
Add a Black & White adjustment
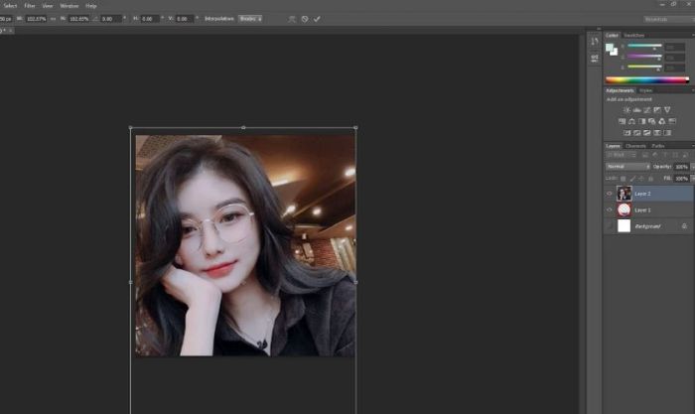pyautogui.click(x=641, y=121)
